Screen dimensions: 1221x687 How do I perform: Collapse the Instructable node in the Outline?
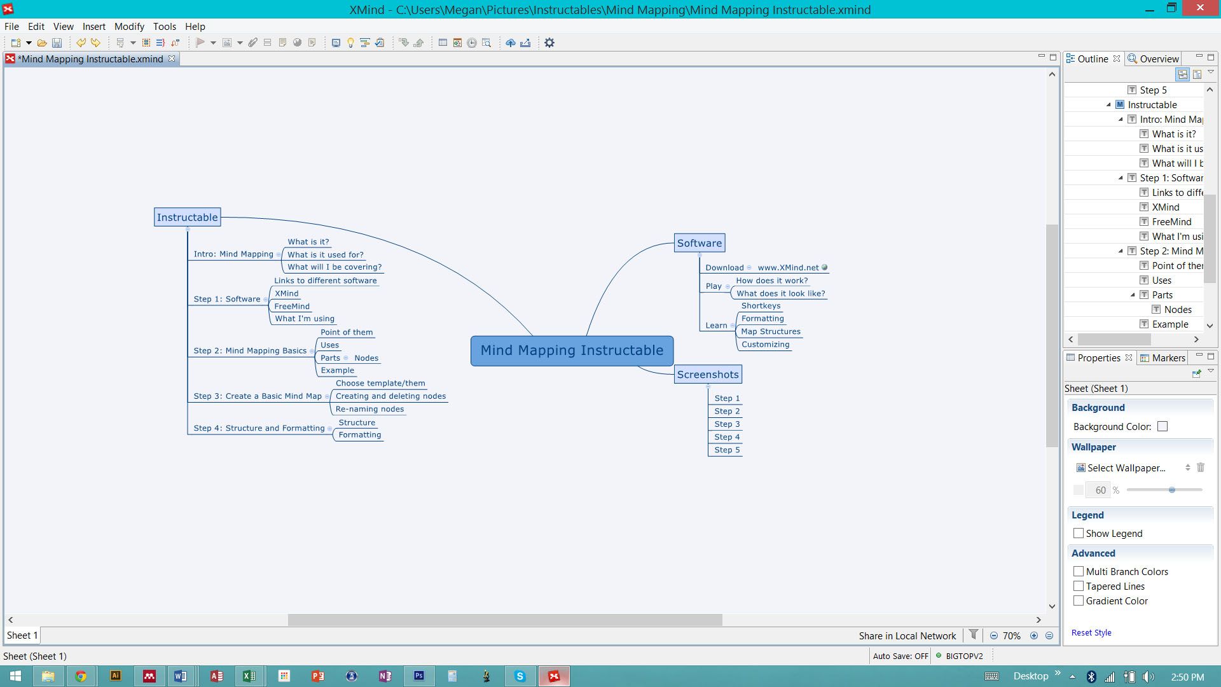tap(1110, 105)
